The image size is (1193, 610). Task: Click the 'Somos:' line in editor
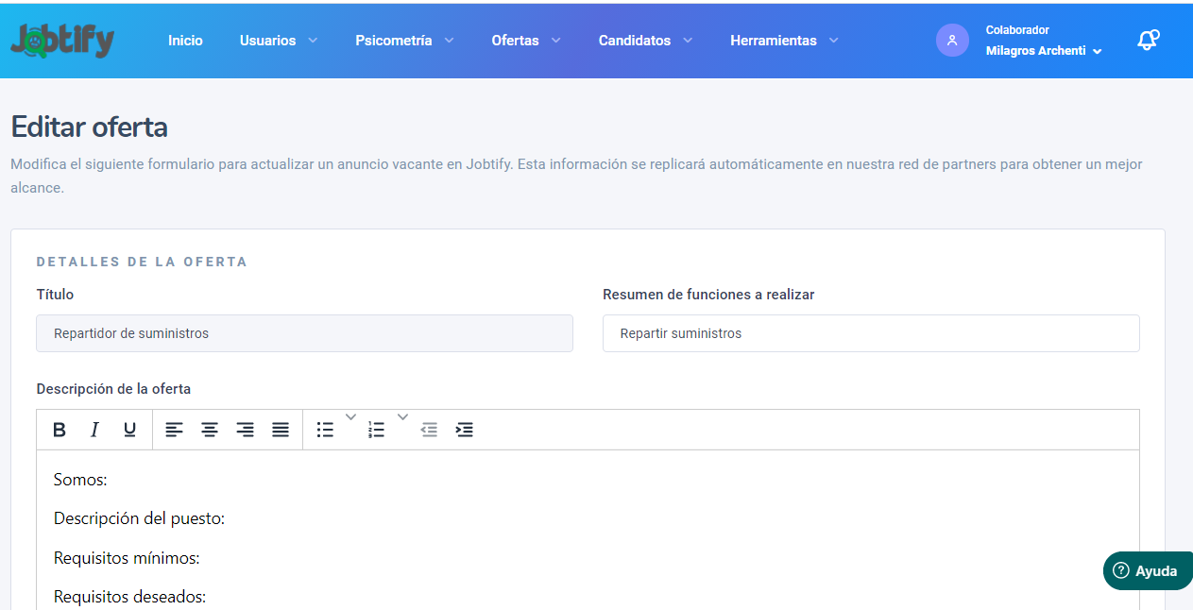pyautogui.click(x=80, y=480)
